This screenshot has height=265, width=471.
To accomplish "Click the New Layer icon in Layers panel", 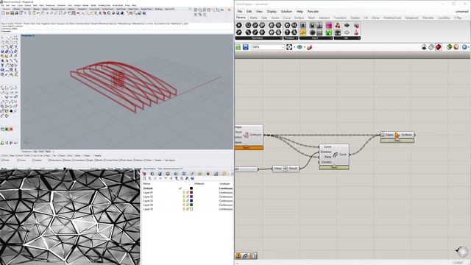I will click(x=144, y=178).
